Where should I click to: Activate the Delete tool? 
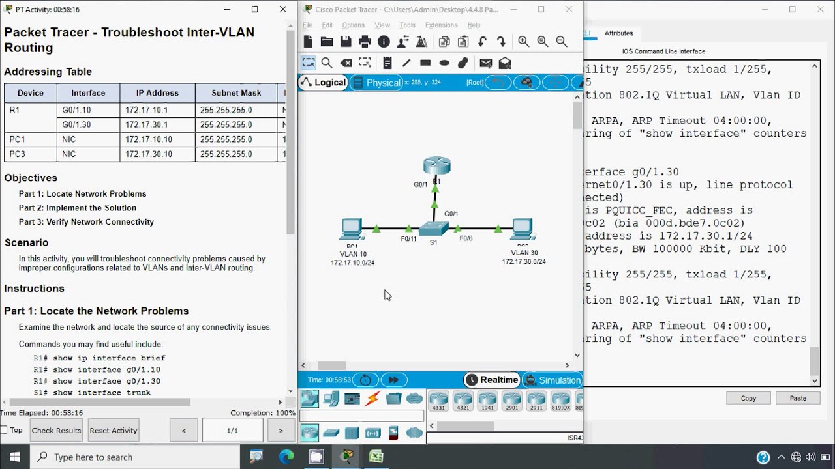(x=346, y=63)
